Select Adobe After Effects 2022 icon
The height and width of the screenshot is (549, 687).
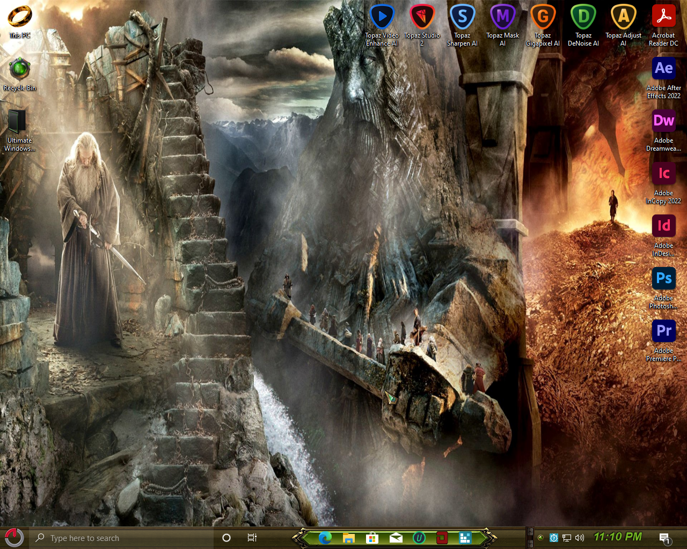coord(663,78)
